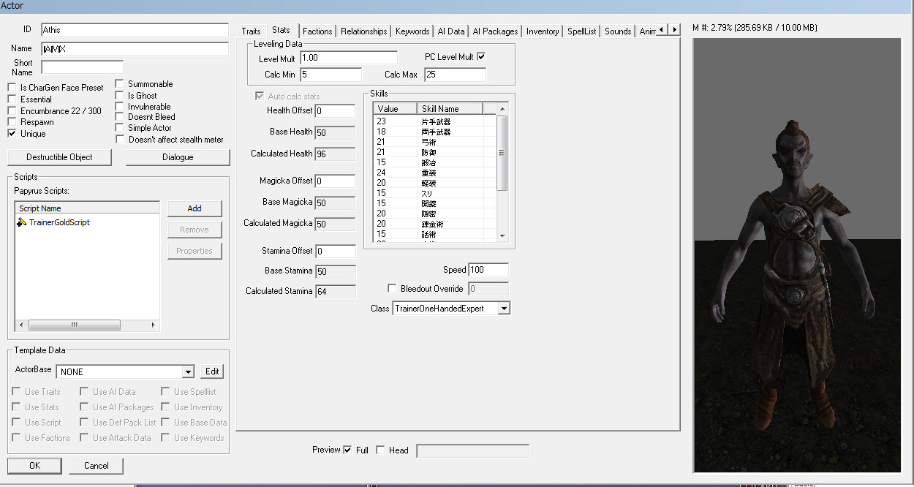
Task: Uncheck the Preview Full checkbox
Action: tap(347, 450)
